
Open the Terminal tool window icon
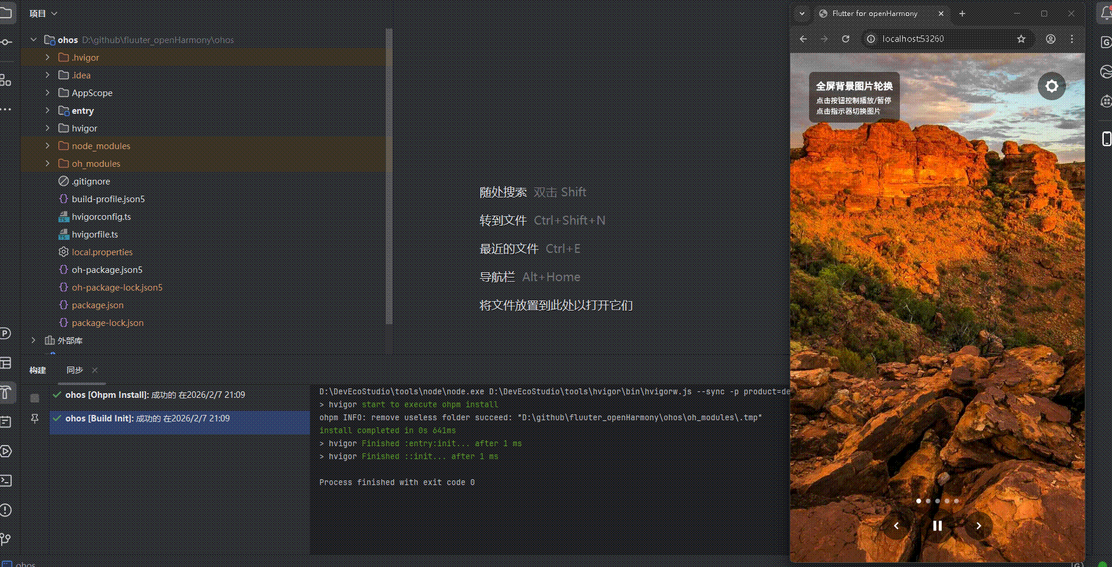point(6,481)
